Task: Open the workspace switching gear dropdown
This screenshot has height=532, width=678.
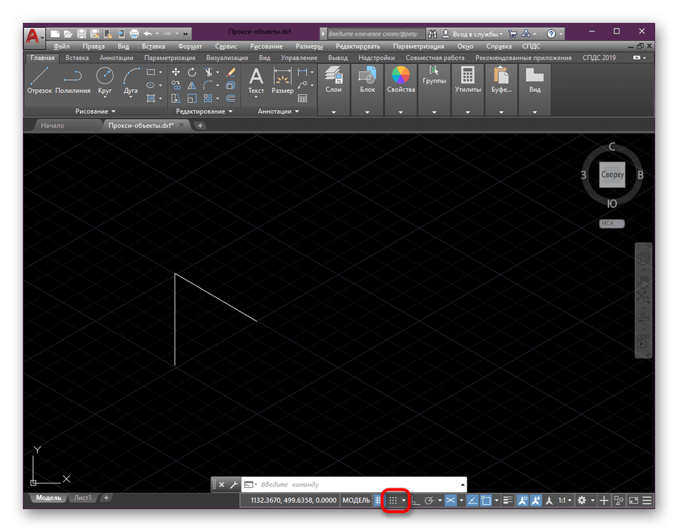Action: click(593, 501)
